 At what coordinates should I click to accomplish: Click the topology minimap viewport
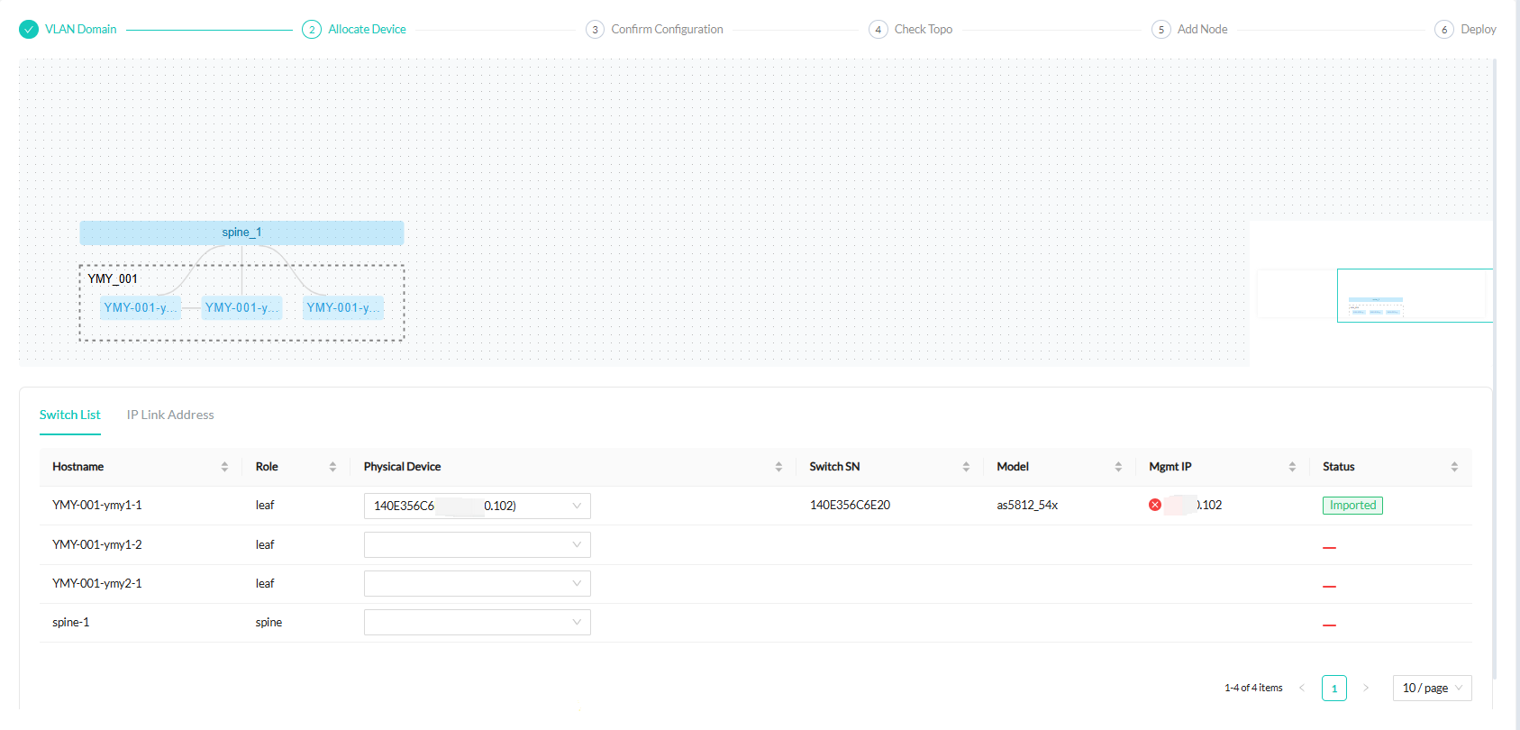(1414, 295)
